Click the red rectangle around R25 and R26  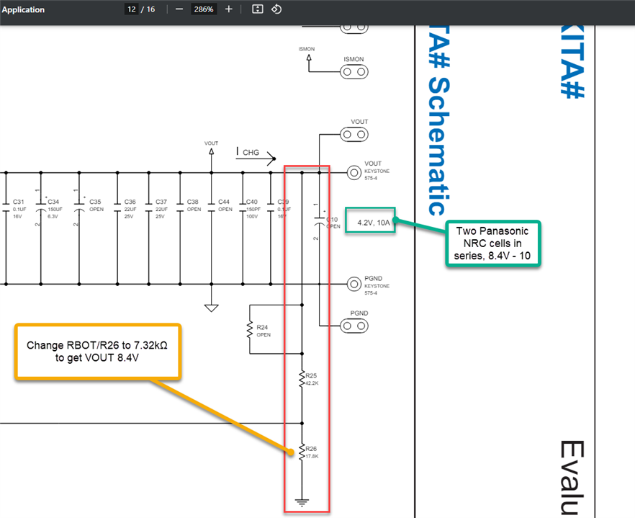point(307,339)
